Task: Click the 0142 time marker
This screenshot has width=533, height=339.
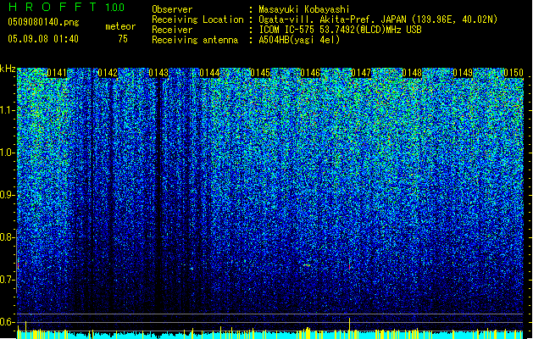Action: [108, 73]
